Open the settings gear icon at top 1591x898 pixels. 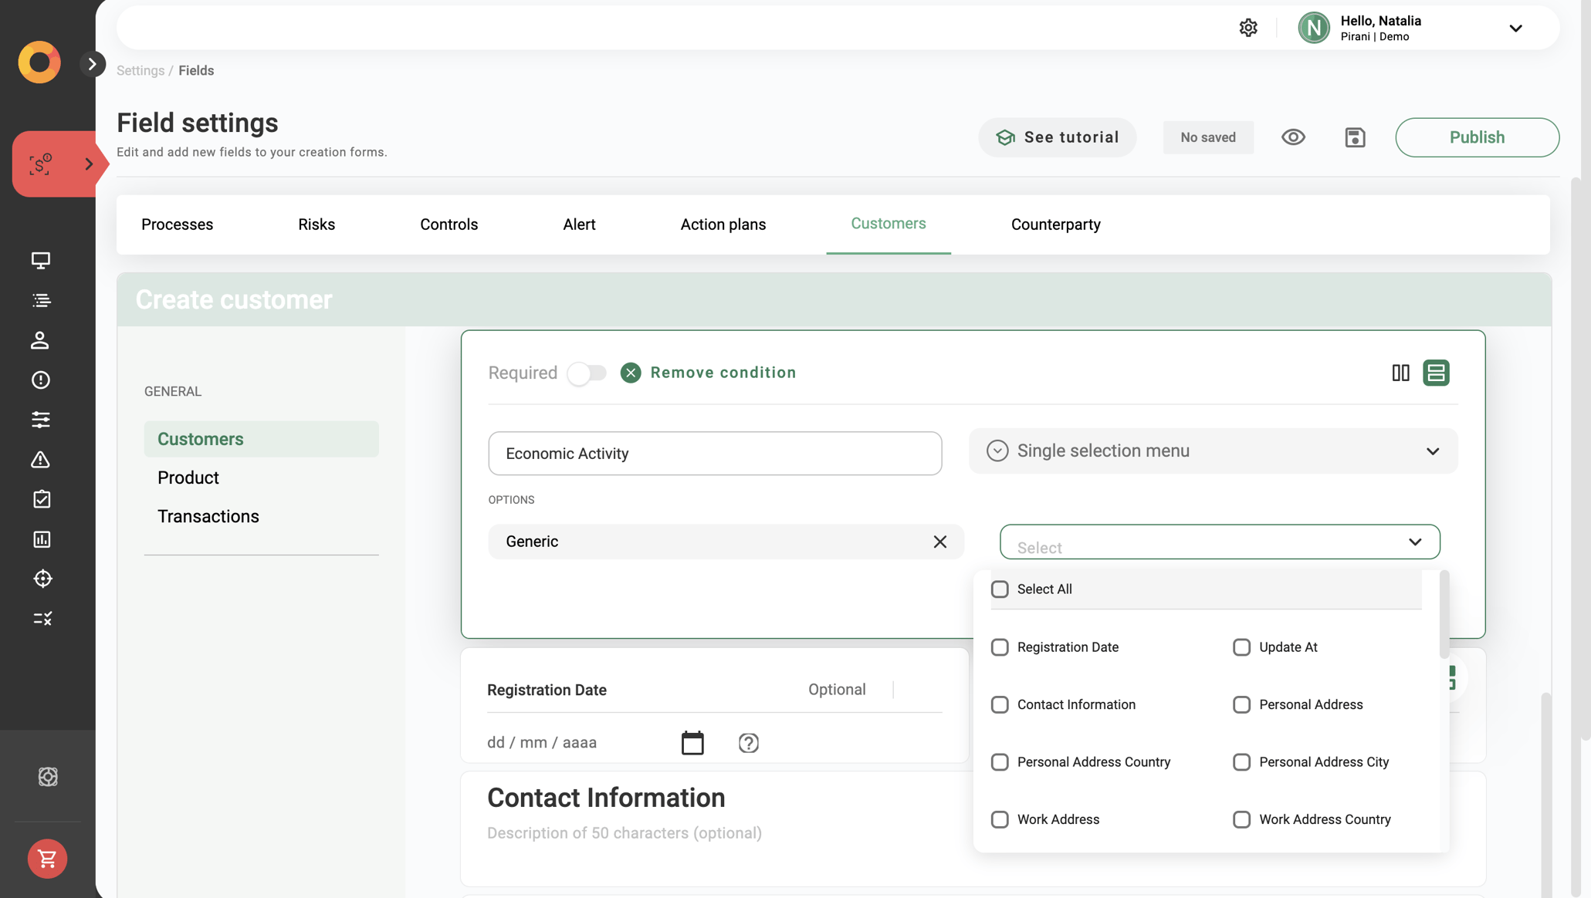[x=1248, y=27]
